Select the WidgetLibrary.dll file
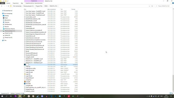 point(30,89)
